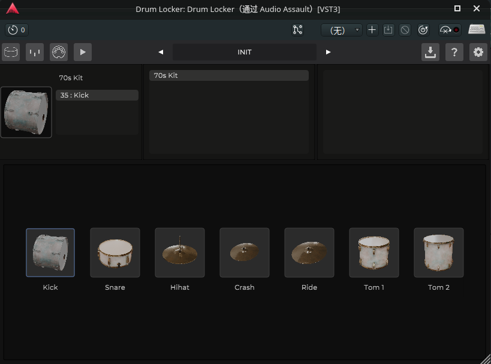Click the Ride label text

click(309, 287)
